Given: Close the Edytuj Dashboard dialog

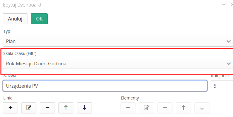Looking at the screenshot, I should click(x=232, y=5).
